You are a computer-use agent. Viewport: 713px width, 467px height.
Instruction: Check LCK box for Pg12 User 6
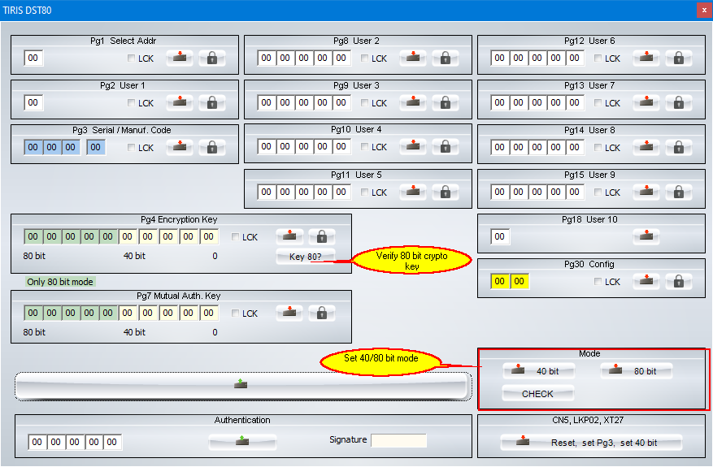tap(598, 58)
